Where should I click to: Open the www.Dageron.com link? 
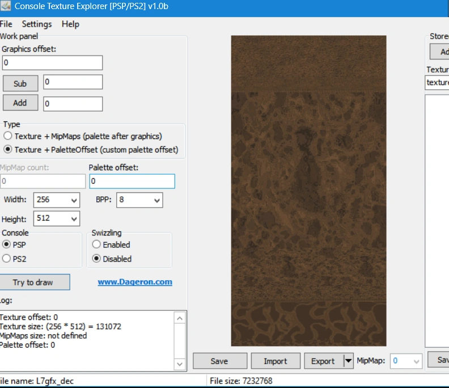pos(135,282)
